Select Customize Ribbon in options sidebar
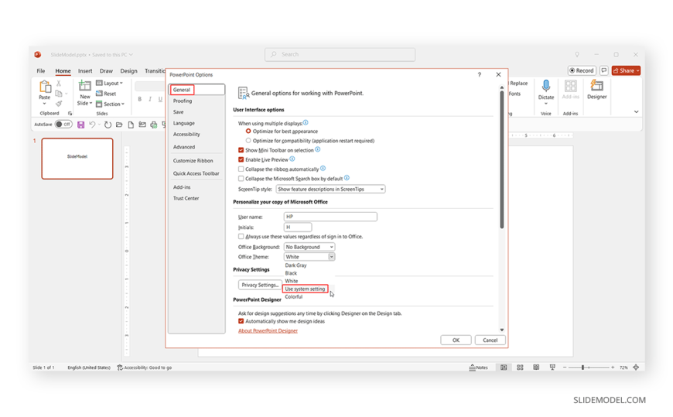673x417 pixels. tap(193, 161)
